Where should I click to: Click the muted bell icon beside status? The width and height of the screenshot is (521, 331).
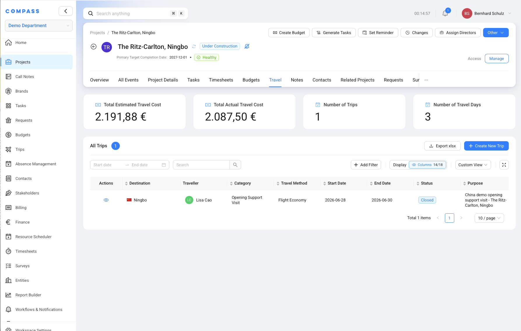click(247, 46)
